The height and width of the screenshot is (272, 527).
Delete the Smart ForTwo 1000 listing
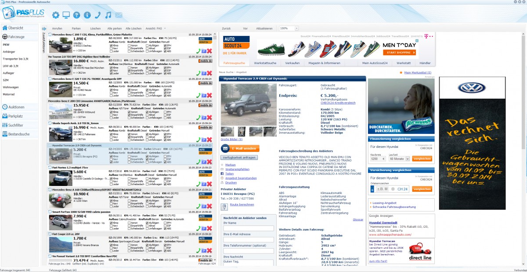click(x=209, y=228)
